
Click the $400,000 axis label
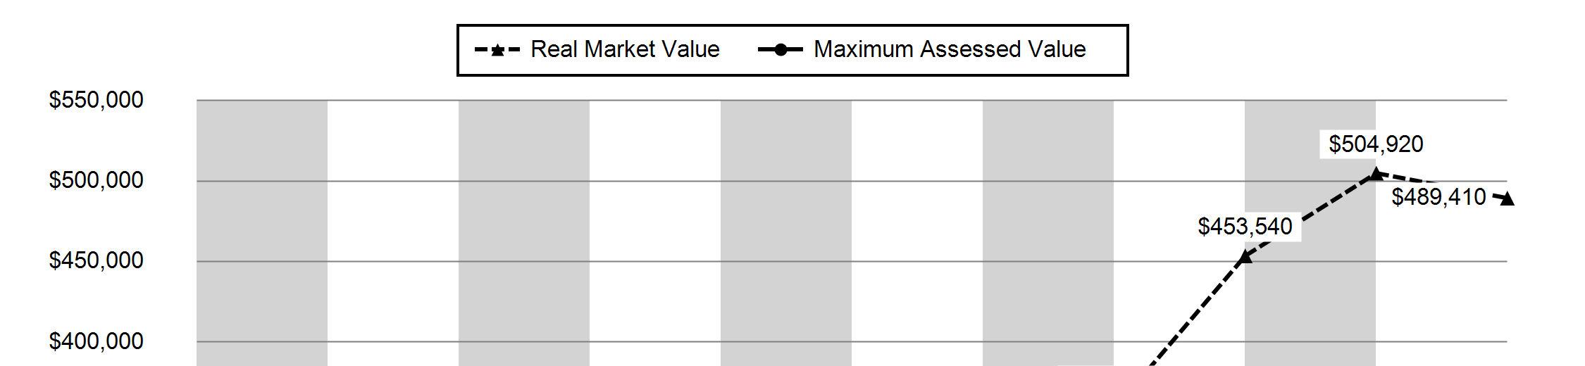click(96, 342)
